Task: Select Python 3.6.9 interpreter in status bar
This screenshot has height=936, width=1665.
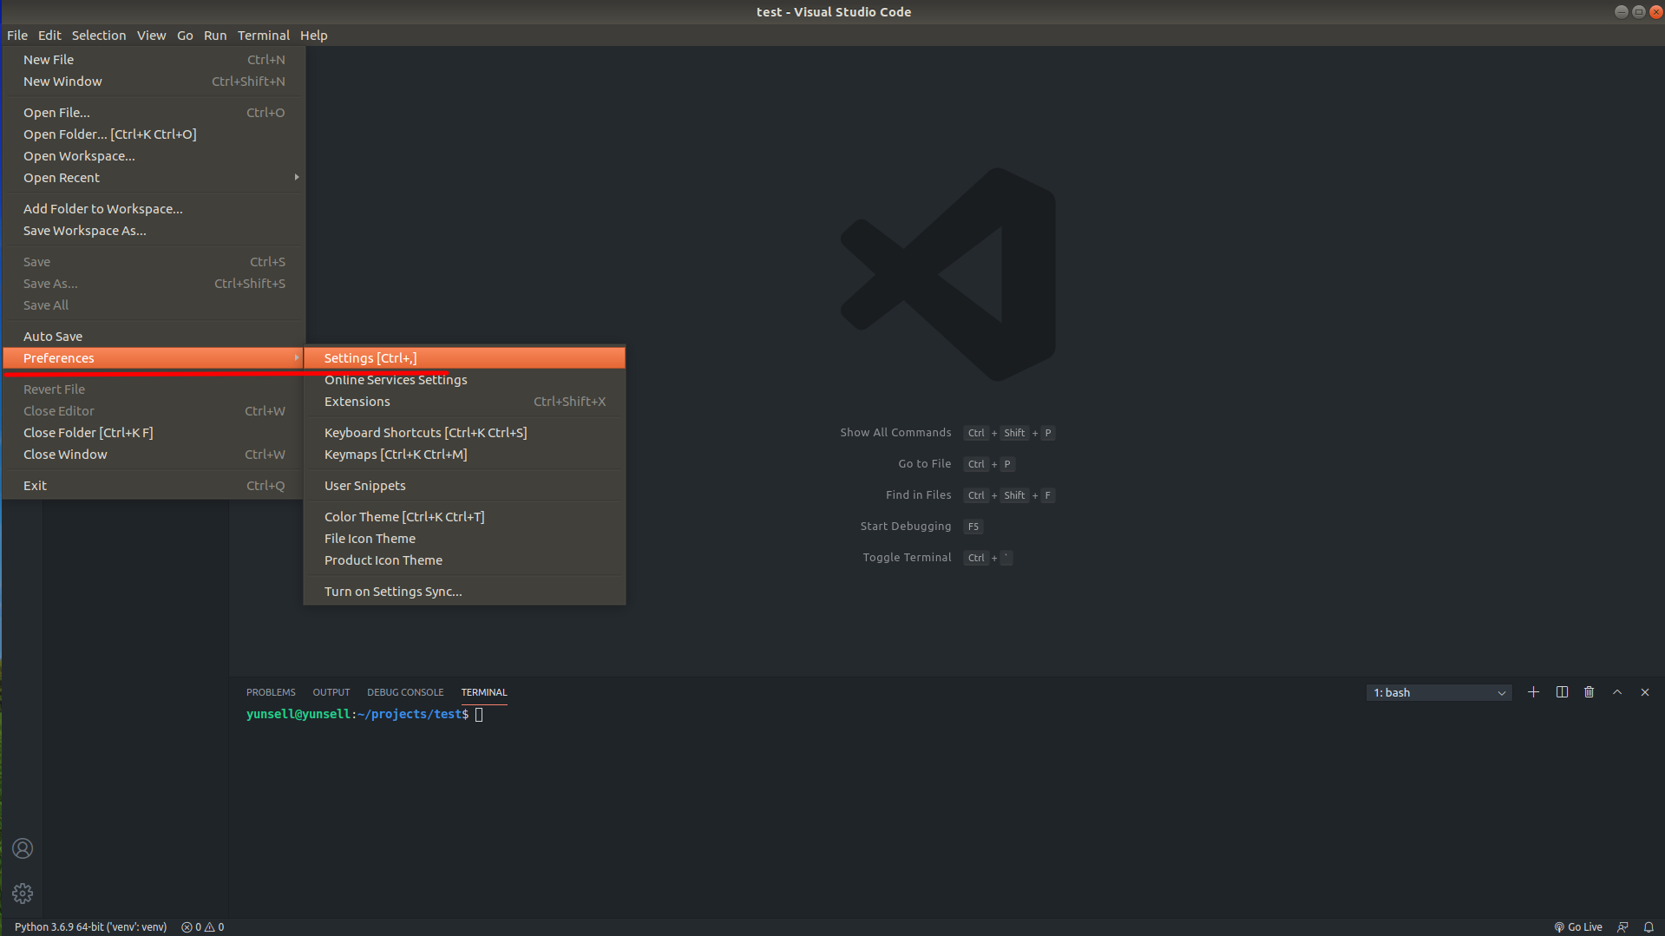Action: (x=91, y=926)
